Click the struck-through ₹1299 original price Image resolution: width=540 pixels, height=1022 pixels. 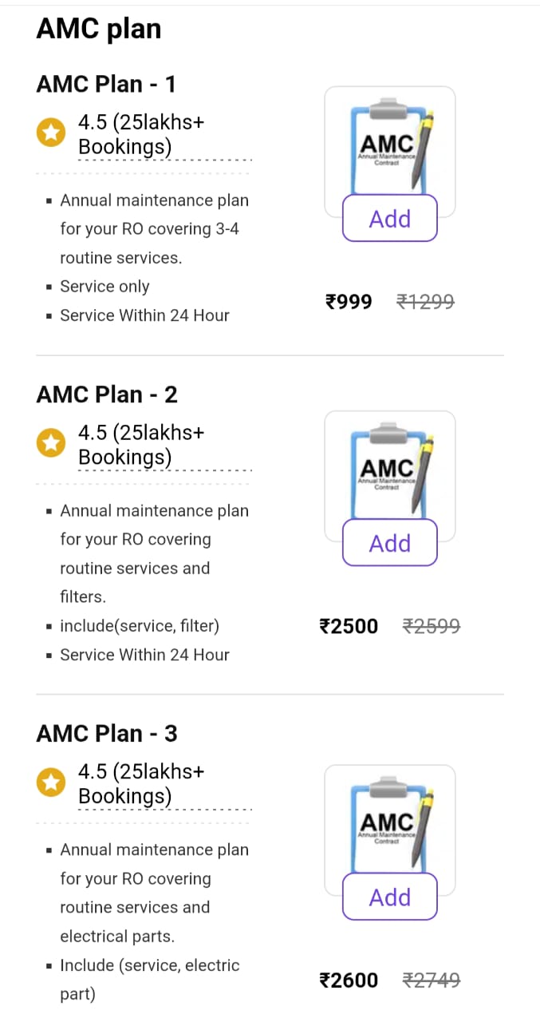click(x=426, y=302)
